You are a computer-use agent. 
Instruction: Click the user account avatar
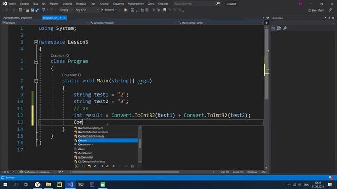[300, 4]
